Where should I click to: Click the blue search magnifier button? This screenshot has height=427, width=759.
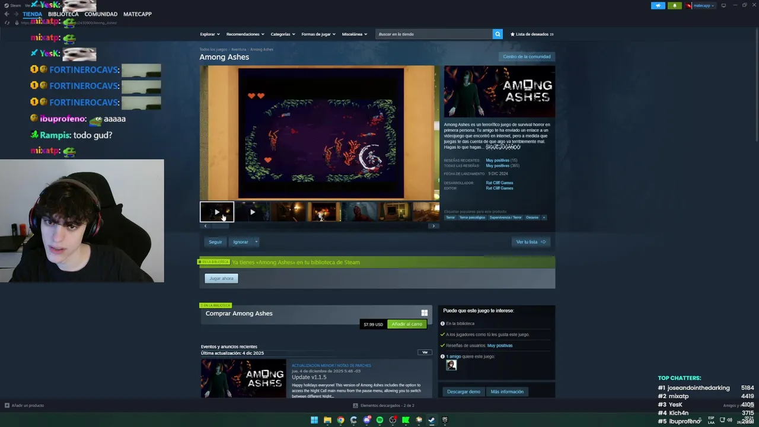pos(498,34)
